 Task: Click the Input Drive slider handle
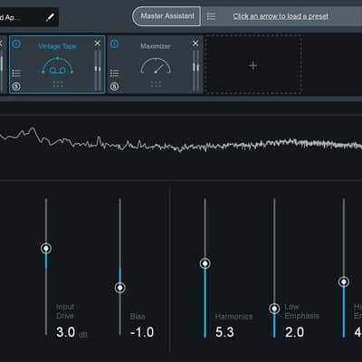point(46,248)
